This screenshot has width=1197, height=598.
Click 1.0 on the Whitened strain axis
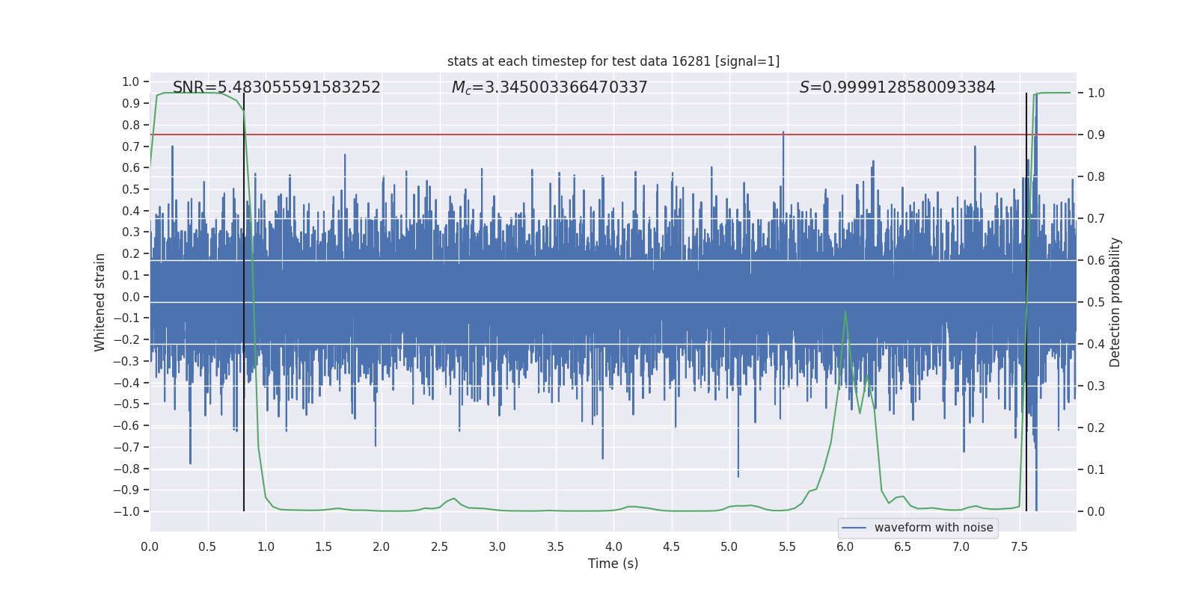click(131, 81)
